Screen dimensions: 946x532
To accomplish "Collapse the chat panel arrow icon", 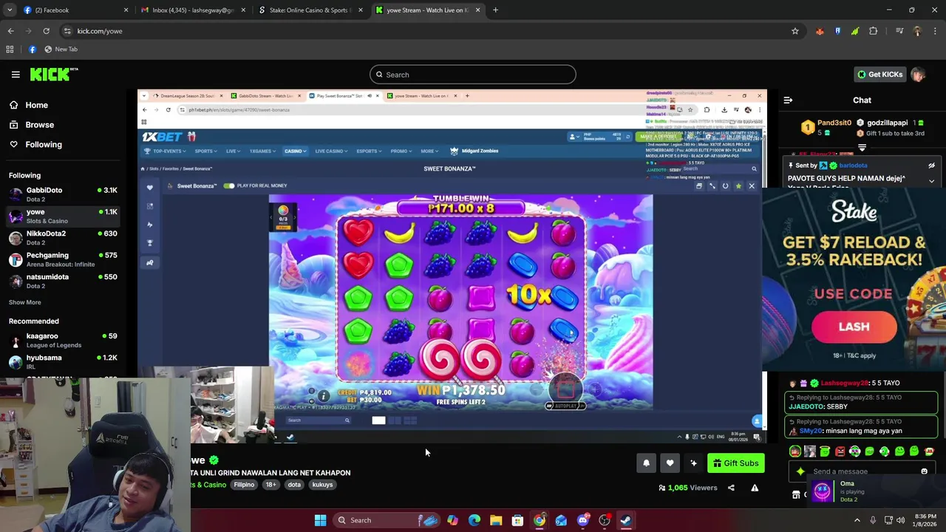I will 788,100.
